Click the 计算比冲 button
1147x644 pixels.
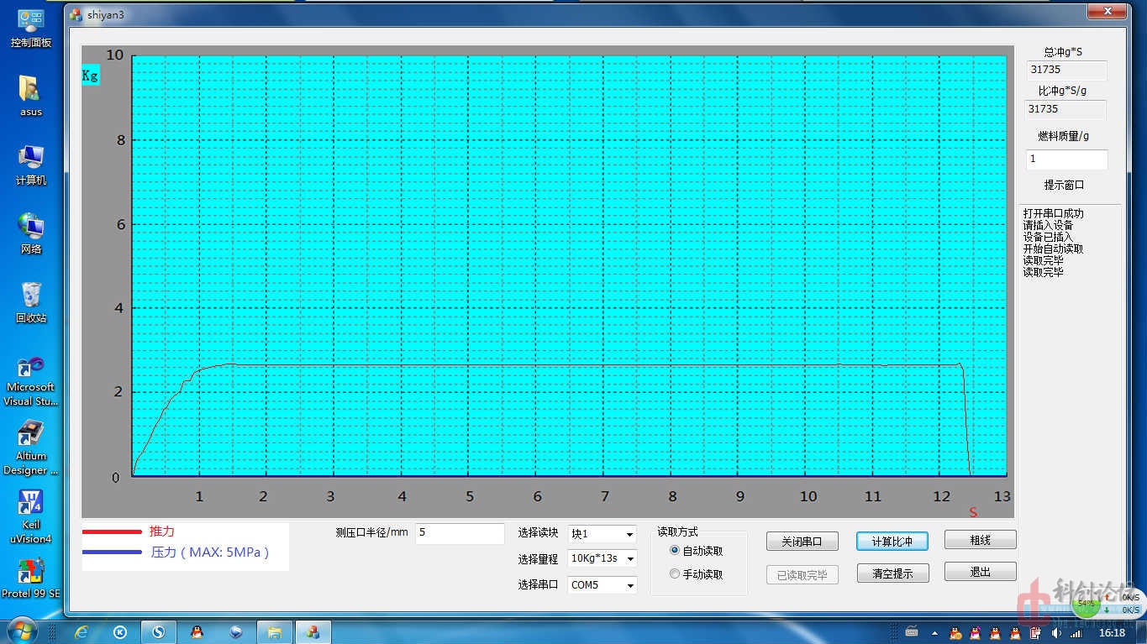(x=892, y=542)
